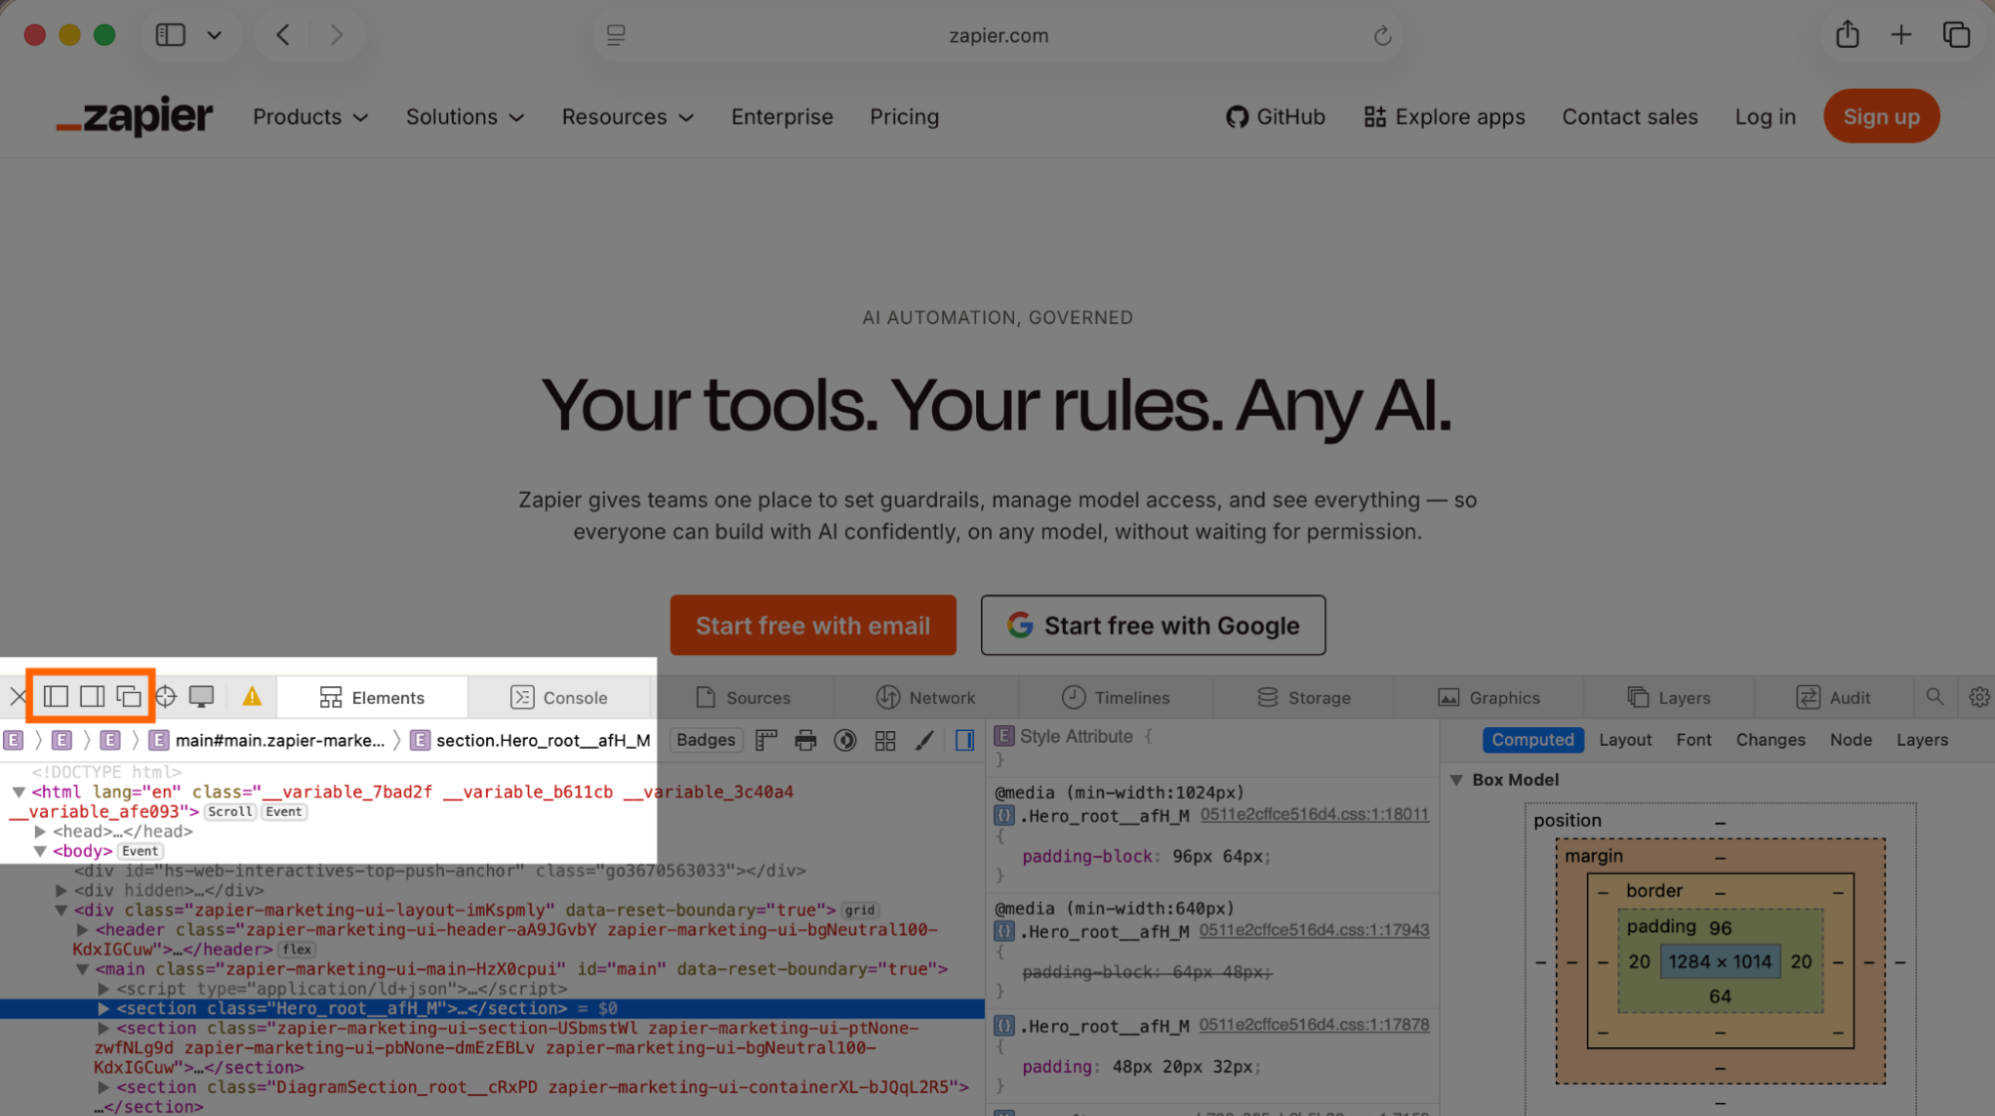
Task: Click the padding value 96 in box model
Action: [x=1720, y=928]
